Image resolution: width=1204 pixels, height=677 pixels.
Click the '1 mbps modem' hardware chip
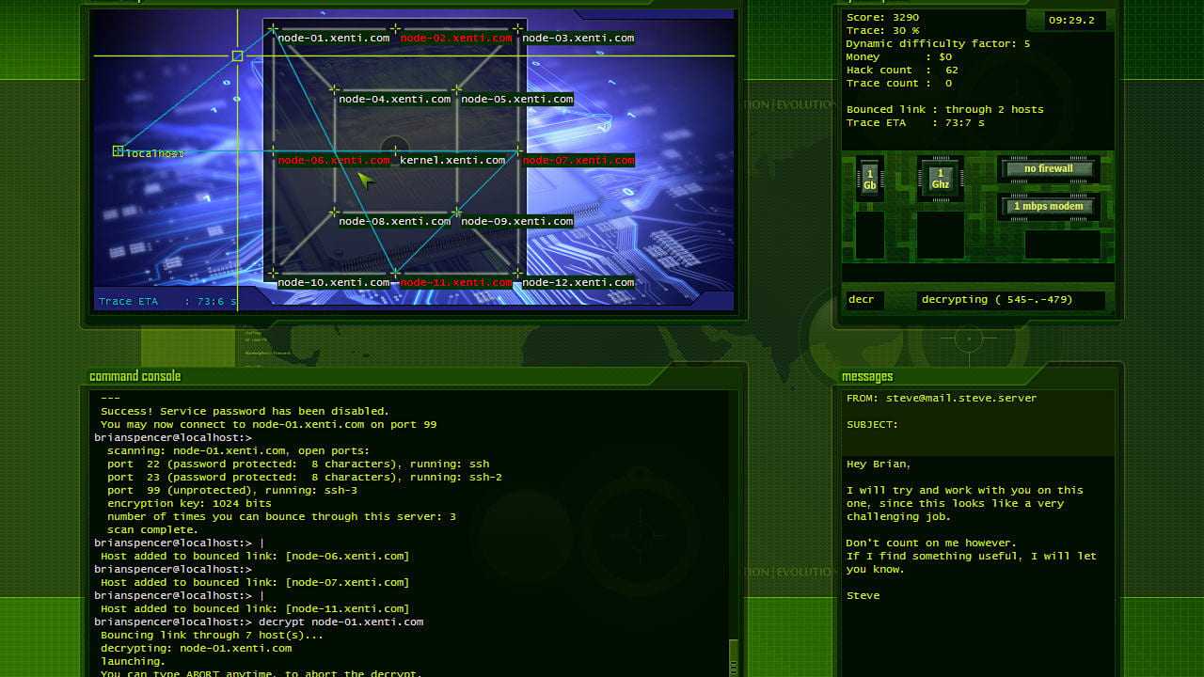1049,207
